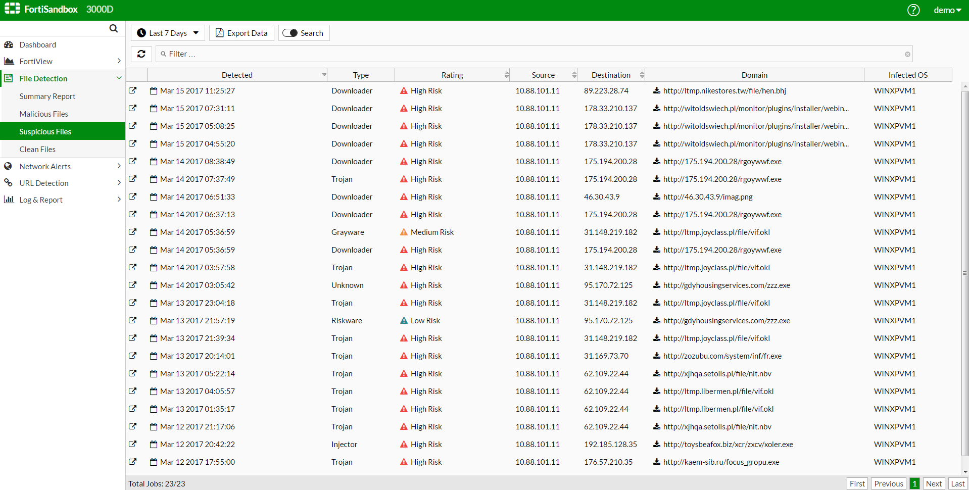Click the Injector type cell
This screenshot has width=969, height=490.
[344, 444]
